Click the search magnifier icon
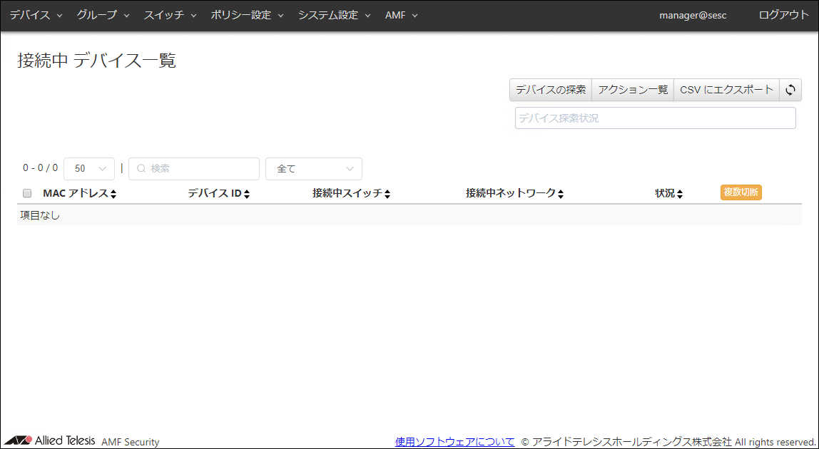 [141, 169]
